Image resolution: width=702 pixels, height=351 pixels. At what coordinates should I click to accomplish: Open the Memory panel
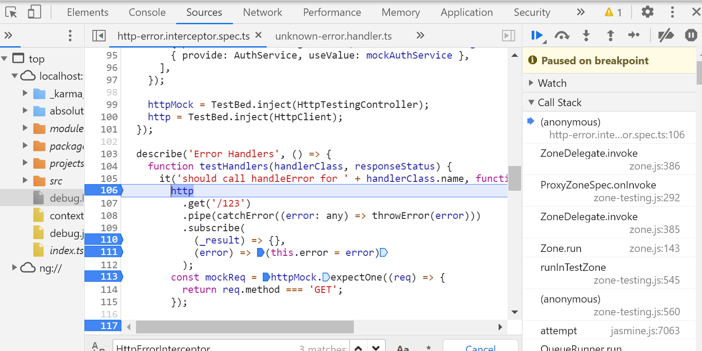[401, 12]
